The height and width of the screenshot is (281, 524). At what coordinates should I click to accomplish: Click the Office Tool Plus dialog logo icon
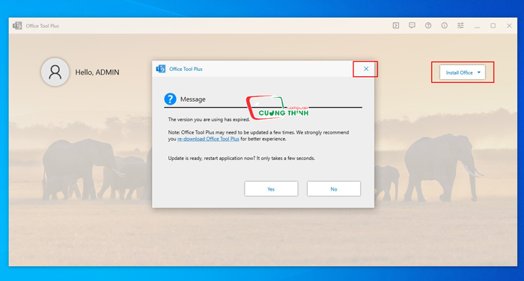pos(161,69)
